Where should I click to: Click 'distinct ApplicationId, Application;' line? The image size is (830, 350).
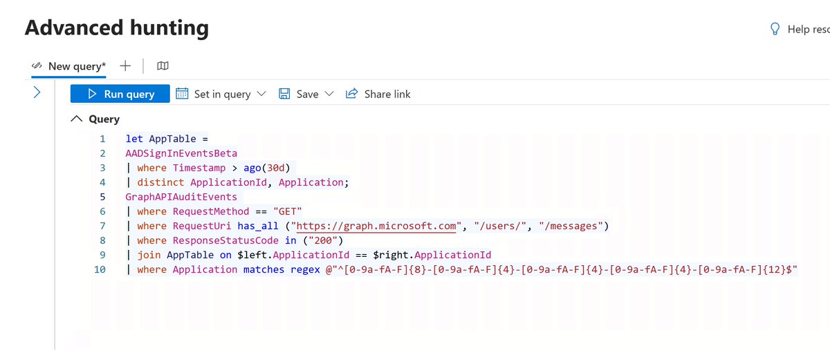tap(245, 182)
